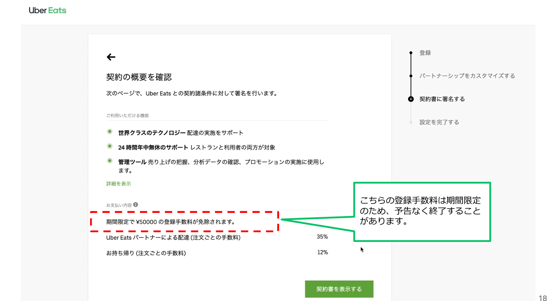Select the 登録 step in progress list
The width and height of the screenshot is (548, 301).
(x=425, y=53)
